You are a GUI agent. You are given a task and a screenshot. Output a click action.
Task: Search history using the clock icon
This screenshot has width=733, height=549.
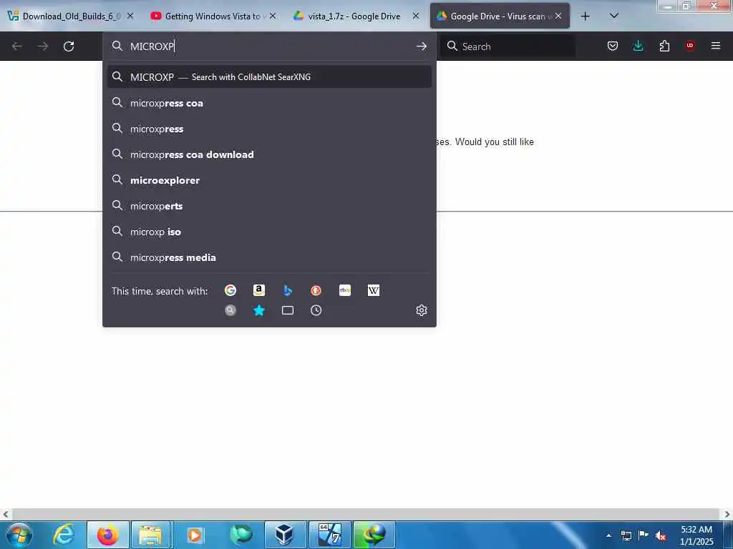tap(316, 310)
